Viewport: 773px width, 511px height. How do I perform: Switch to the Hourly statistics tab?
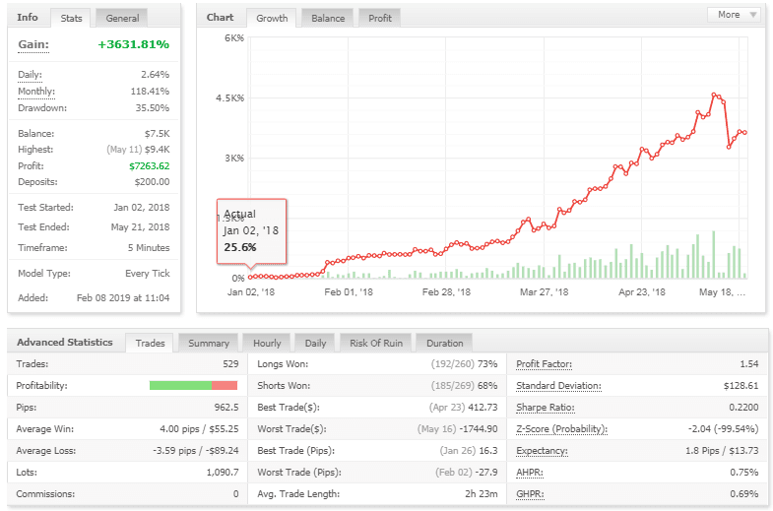click(x=267, y=343)
